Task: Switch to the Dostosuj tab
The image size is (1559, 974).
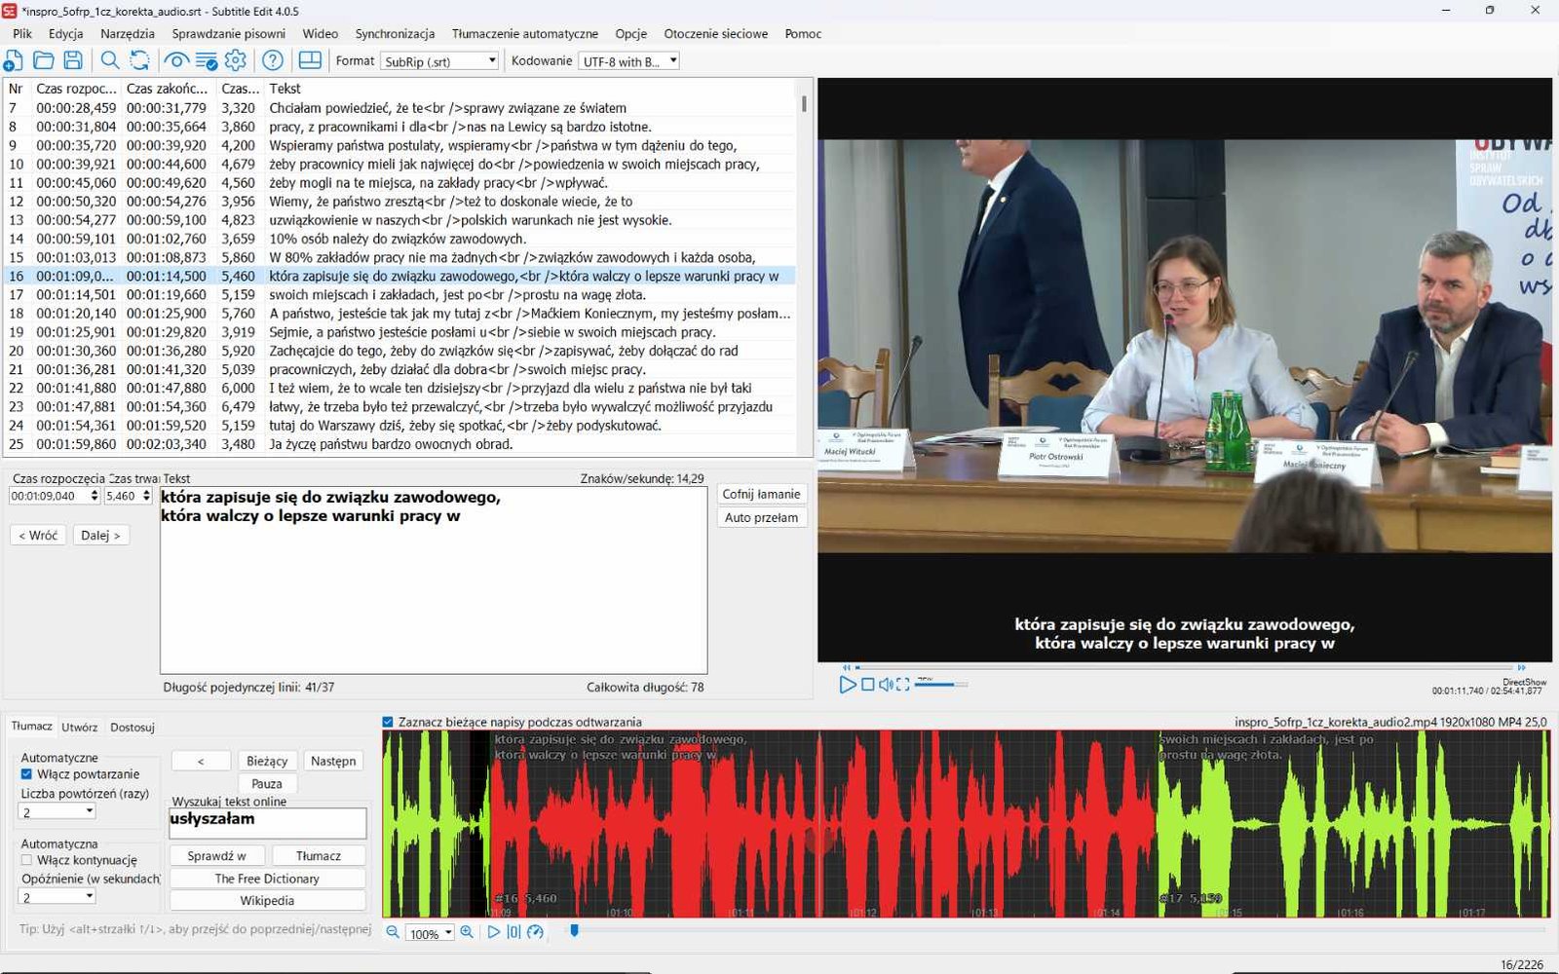Action: pos(133,727)
